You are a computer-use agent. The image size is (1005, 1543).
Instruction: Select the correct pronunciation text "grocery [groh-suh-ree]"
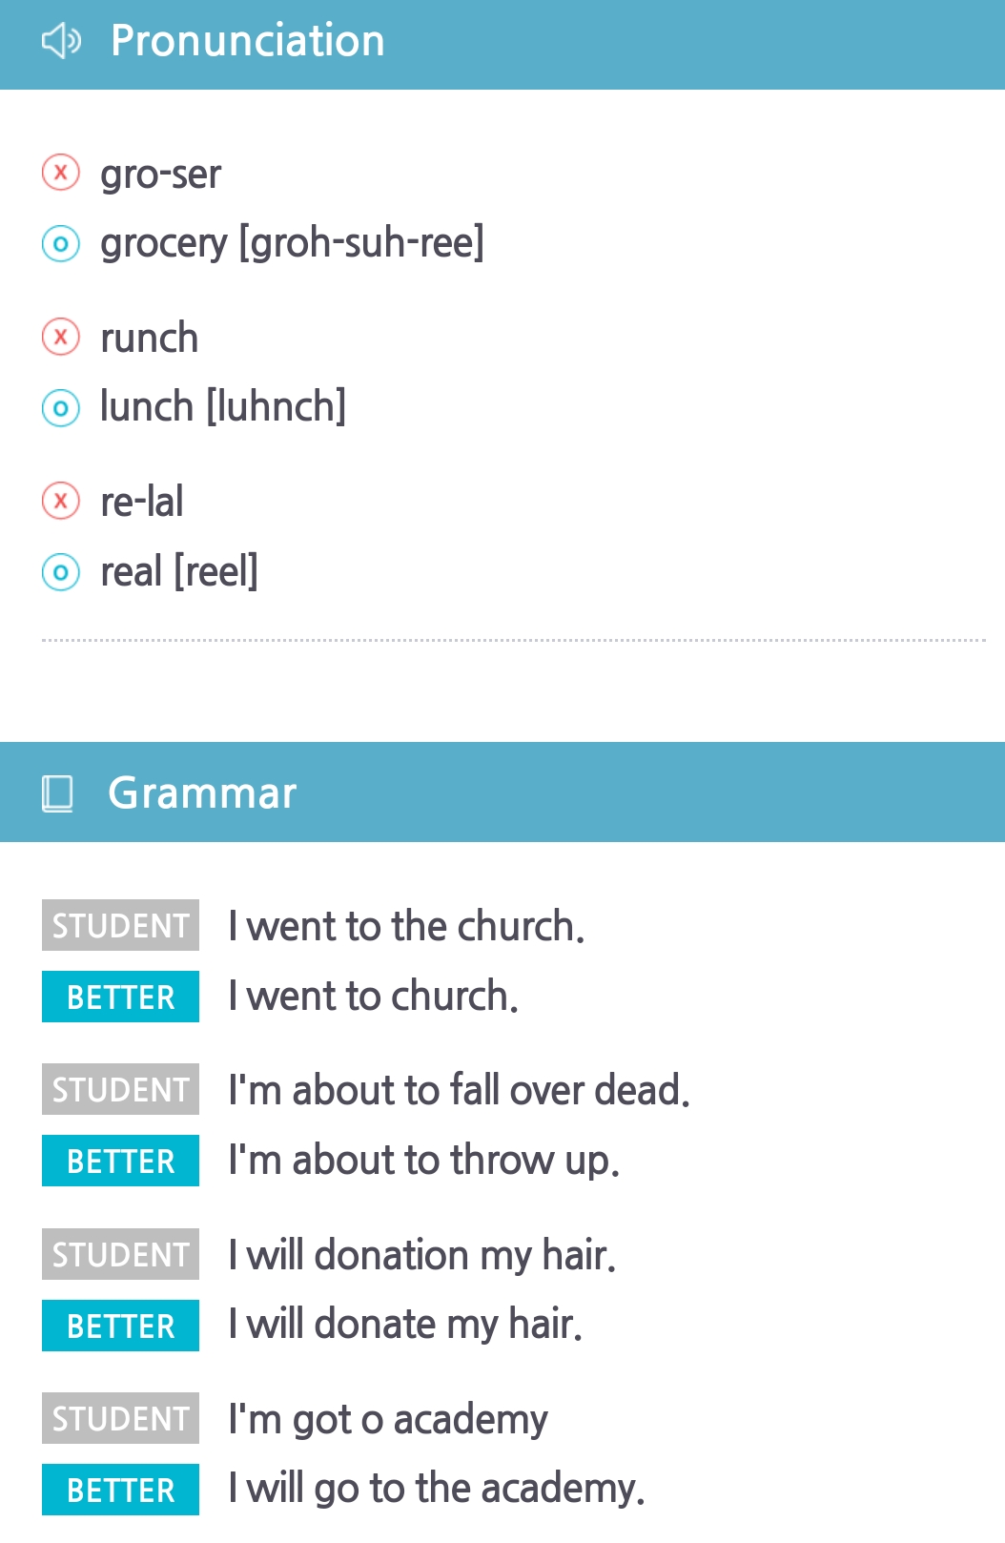point(292,243)
